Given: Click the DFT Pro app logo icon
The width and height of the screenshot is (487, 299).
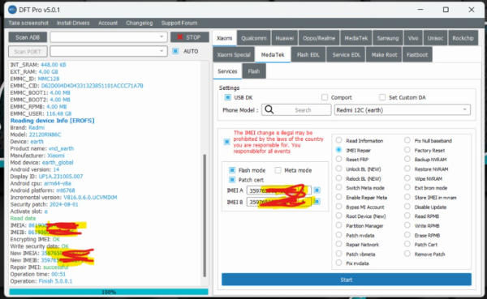Looking at the screenshot, I should click(12, 10).
